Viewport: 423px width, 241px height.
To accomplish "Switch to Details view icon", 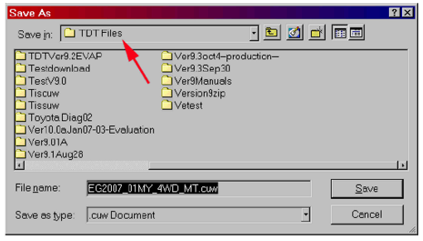I will [x=356, y=33].
